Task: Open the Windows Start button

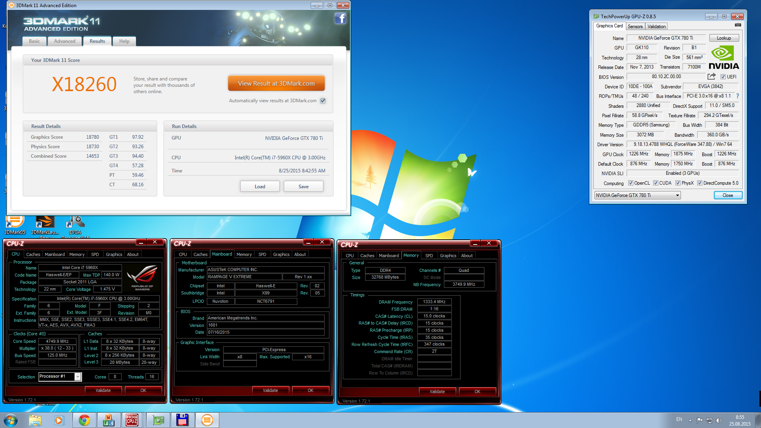Action: [11, 420]
